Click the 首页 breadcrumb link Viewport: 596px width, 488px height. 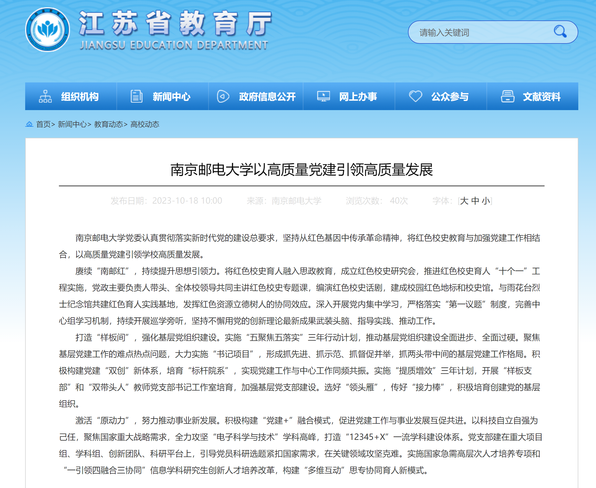(x=43, y=124)
